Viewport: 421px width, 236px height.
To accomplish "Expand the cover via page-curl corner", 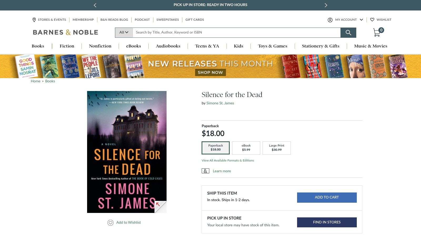I will point(161,207).
